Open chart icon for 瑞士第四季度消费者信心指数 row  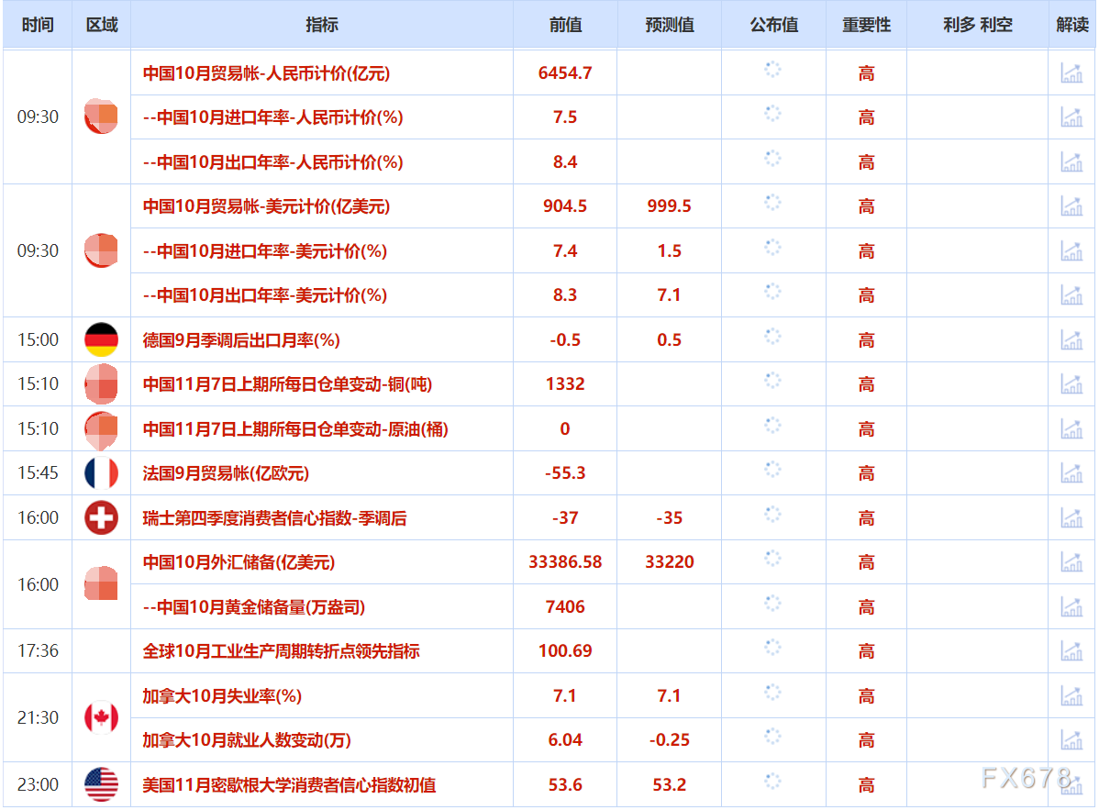click(x=1071, y=517)
